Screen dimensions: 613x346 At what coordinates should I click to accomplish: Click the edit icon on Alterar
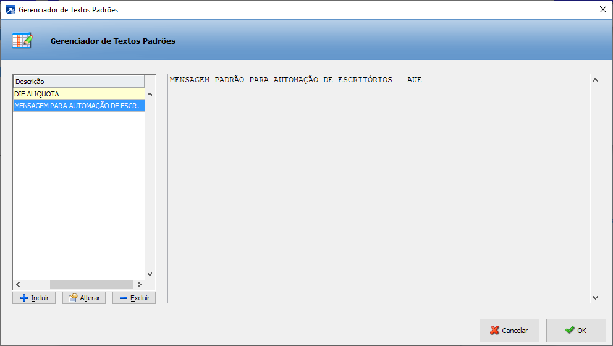click(x=73, y=298)
